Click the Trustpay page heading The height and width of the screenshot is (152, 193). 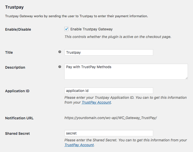coord(14,7)
